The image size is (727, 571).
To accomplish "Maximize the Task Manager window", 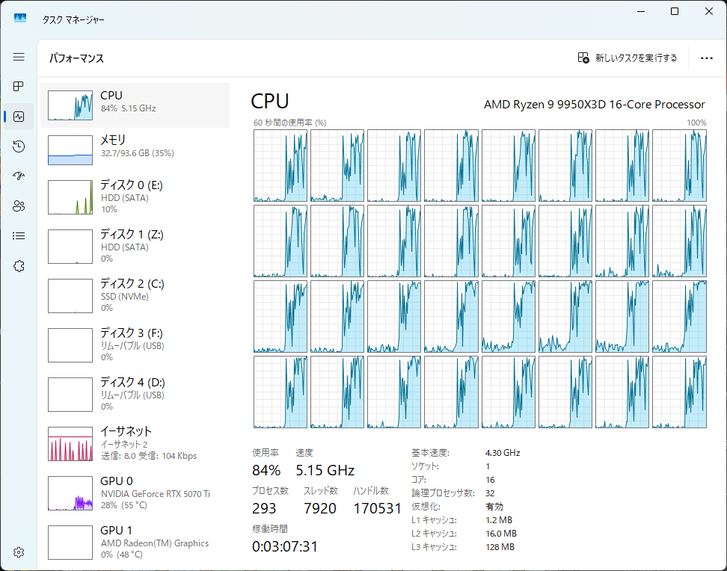I will [675, 12].
